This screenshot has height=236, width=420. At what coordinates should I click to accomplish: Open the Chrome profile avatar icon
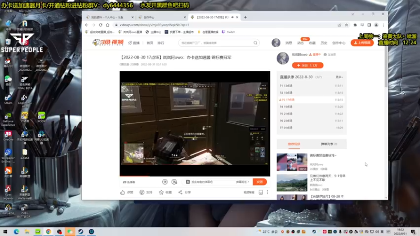click(376, 25)
